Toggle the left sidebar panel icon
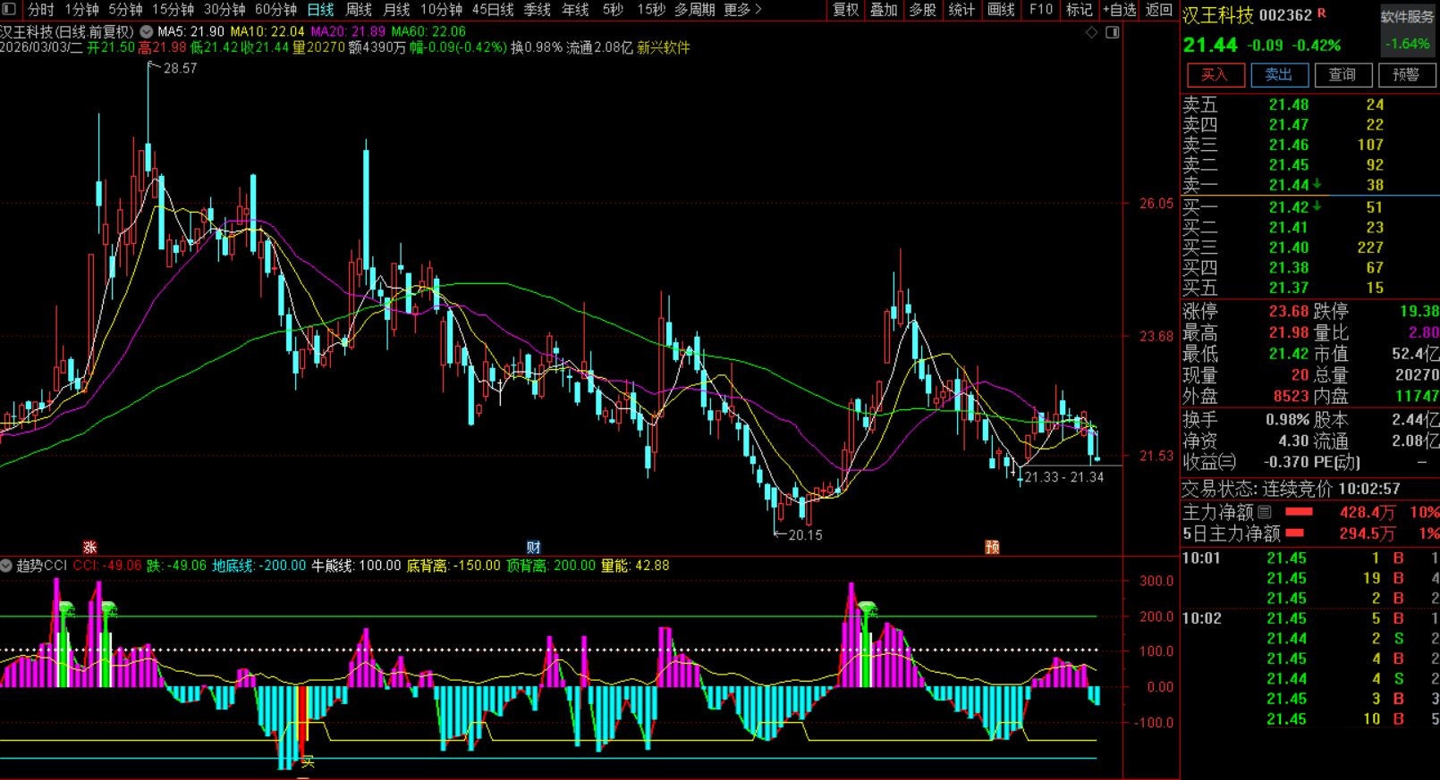 pyautogui.click(x=9, y=10)
